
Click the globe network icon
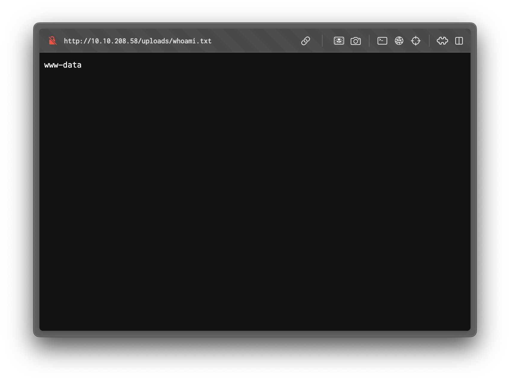pyautogui.click(x=399, y=41)
